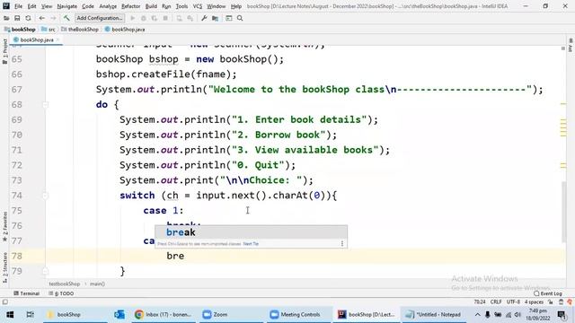
Task: Open Search Everywhere magnifier icon
Action: tap(240, 18)
